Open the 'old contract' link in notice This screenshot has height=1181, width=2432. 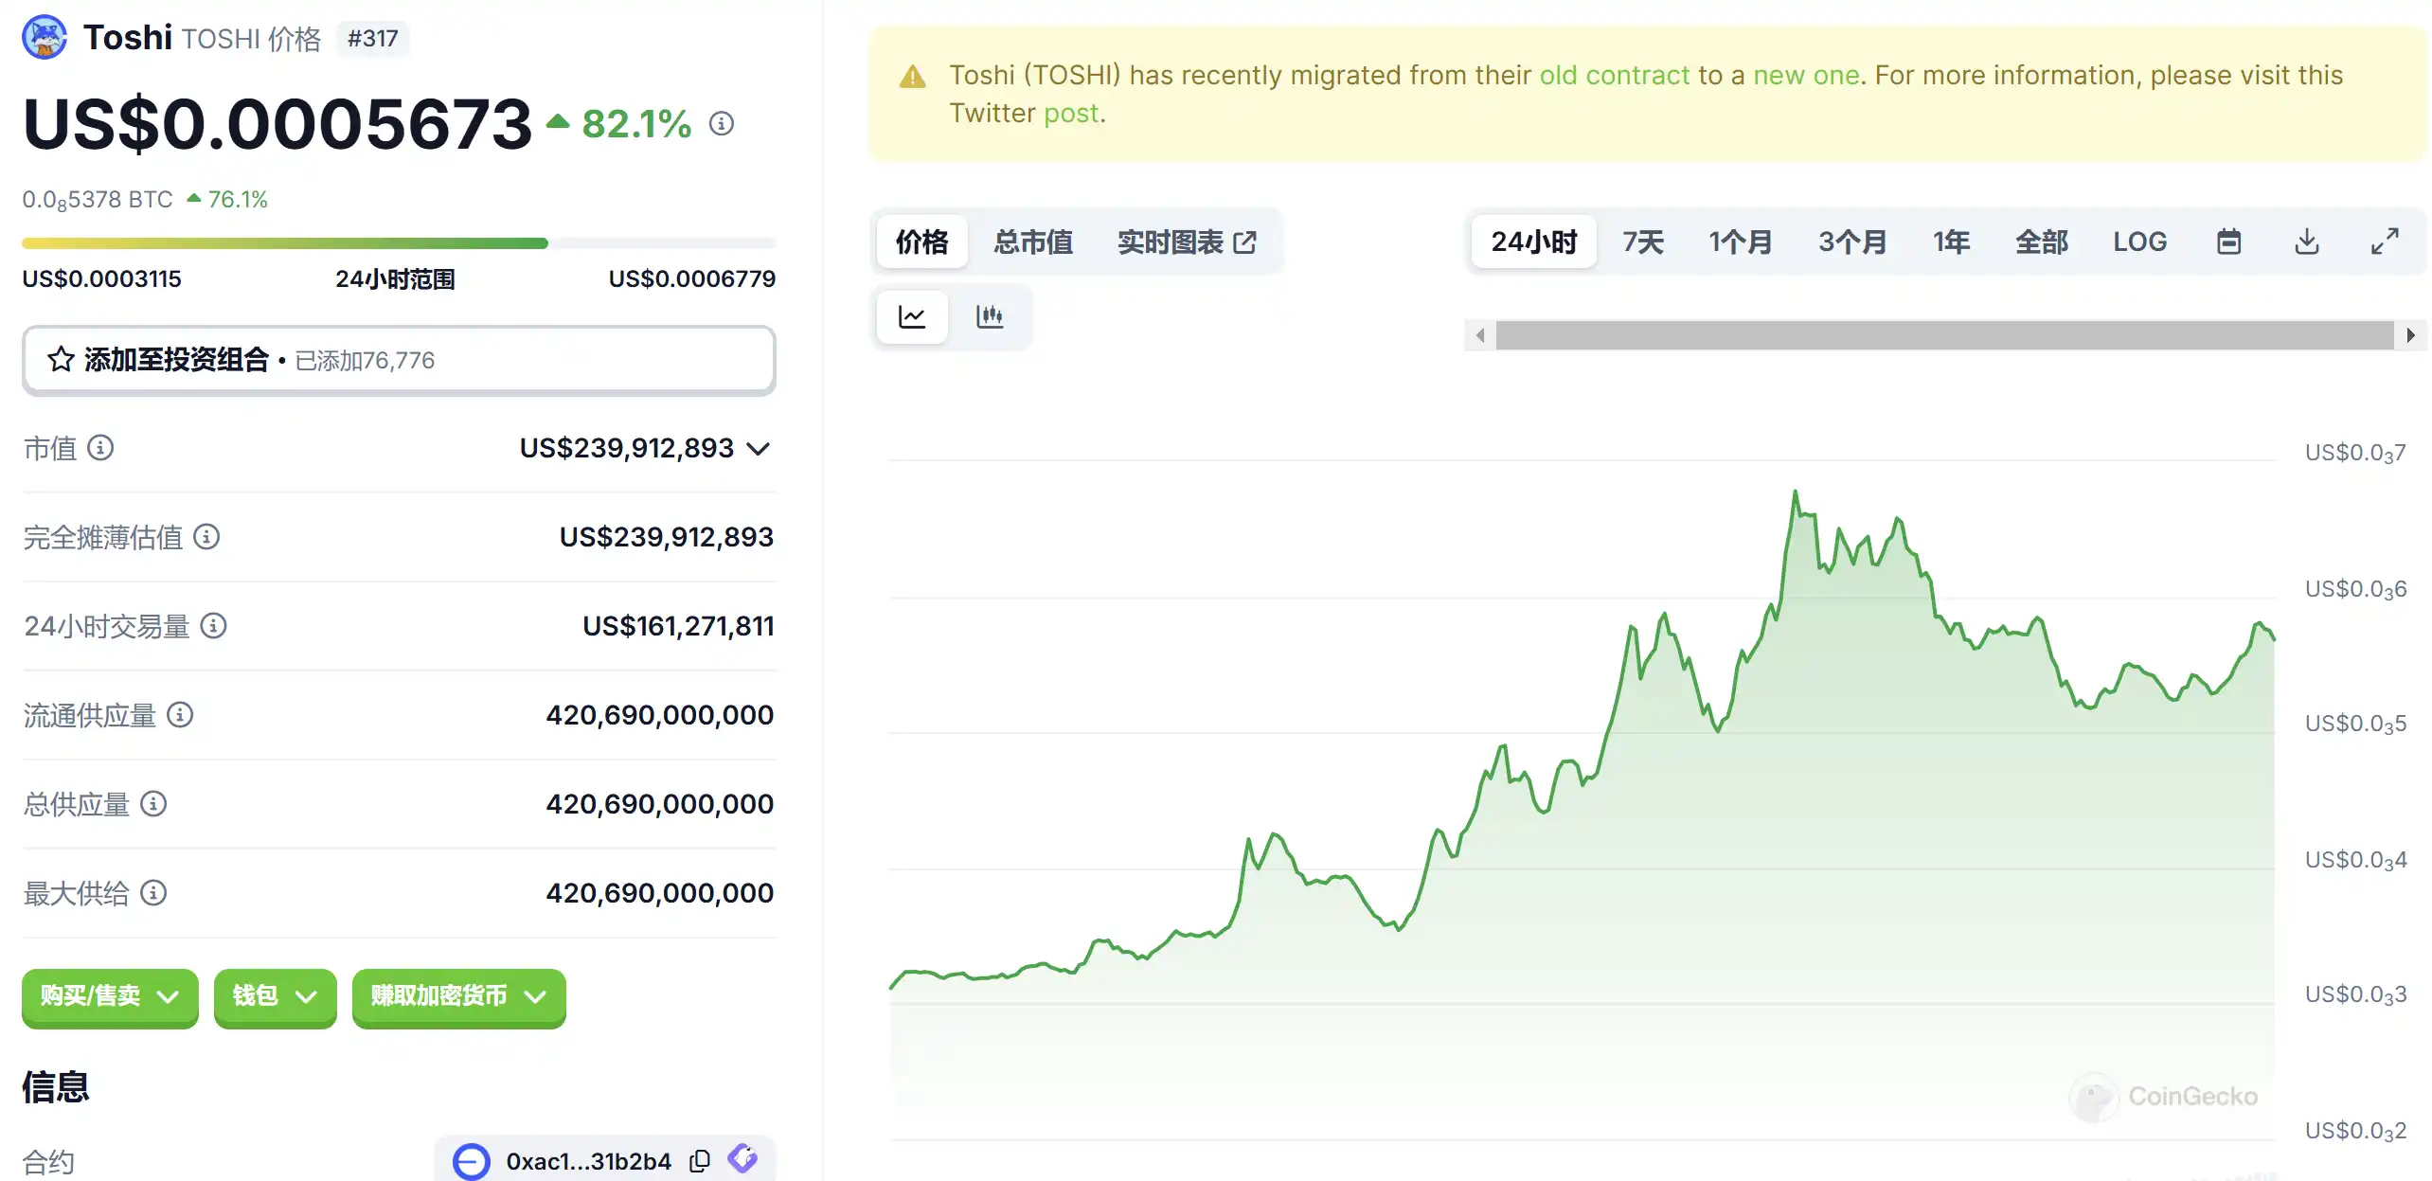1614,75
